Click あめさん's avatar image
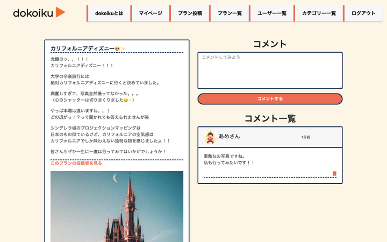This screenshot has height=242, width=387. [x=210, y=137]
